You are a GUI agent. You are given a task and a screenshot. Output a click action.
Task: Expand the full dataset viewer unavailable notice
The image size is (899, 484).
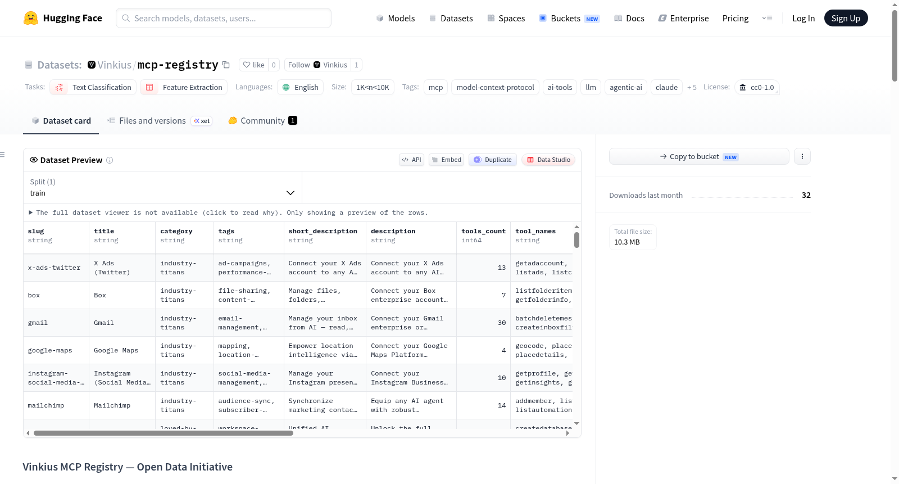coord(229,212)
